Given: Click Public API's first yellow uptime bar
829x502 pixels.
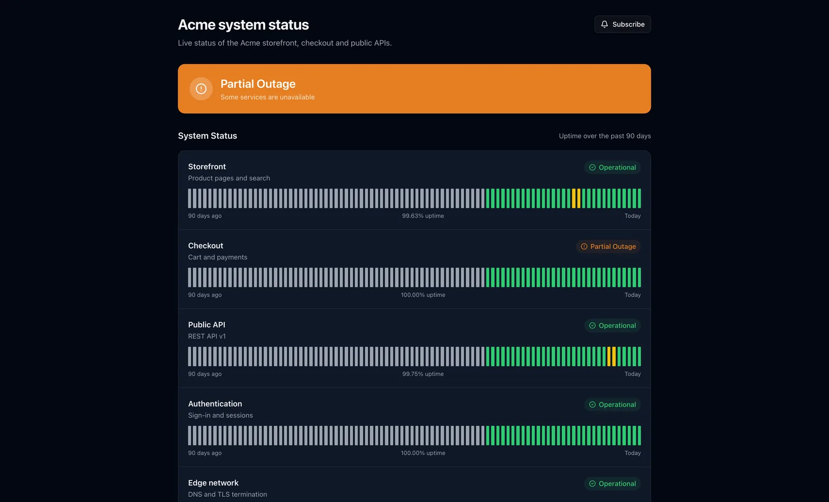Looking at the screenshot, I should coord(609,356).
